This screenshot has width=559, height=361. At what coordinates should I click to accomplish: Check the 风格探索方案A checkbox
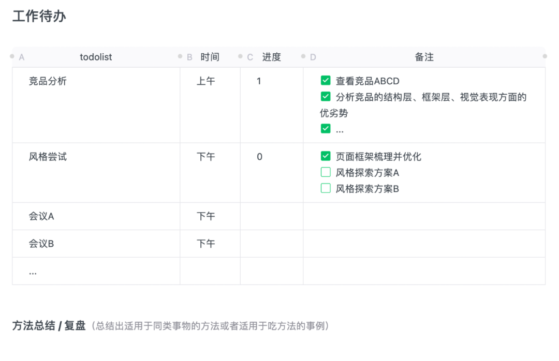(x=326, y=172)
